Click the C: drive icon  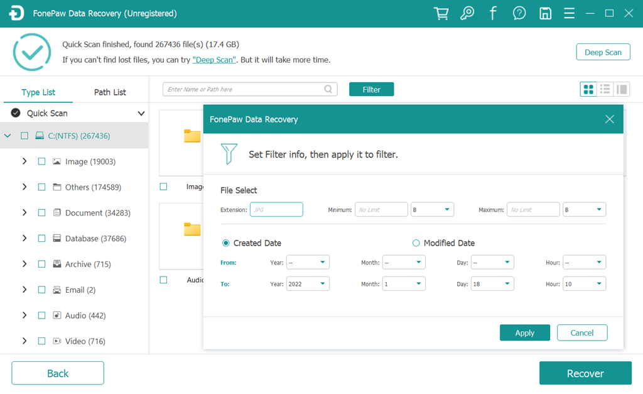pos(40,136)
